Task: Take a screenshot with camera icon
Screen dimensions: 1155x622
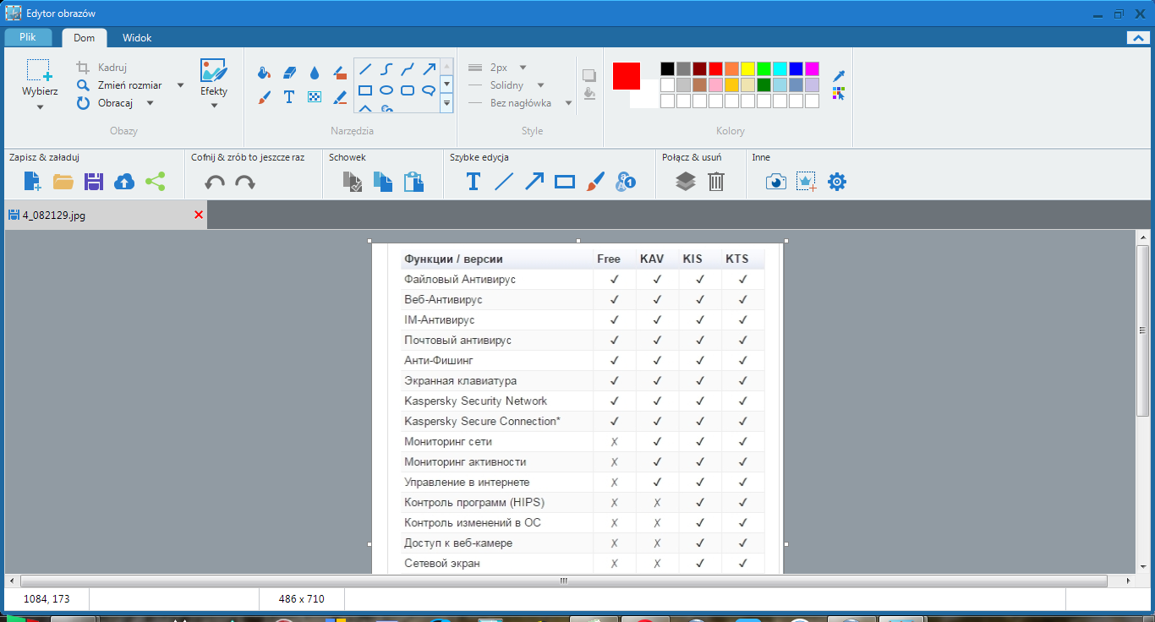Action: pos(776,182)
